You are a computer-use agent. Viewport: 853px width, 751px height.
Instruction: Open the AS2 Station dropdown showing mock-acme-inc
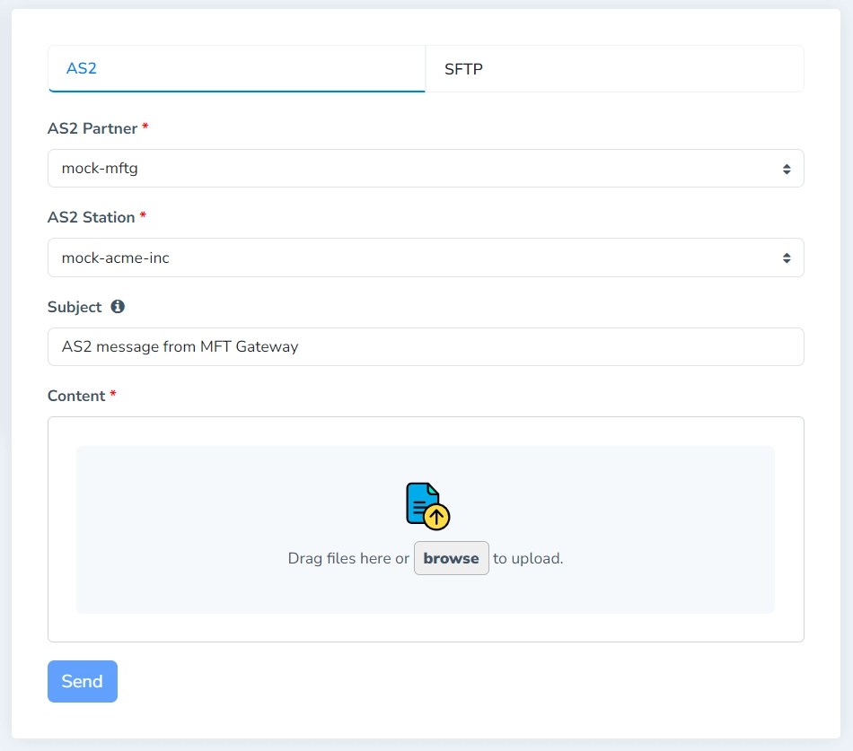pos(426,258)
